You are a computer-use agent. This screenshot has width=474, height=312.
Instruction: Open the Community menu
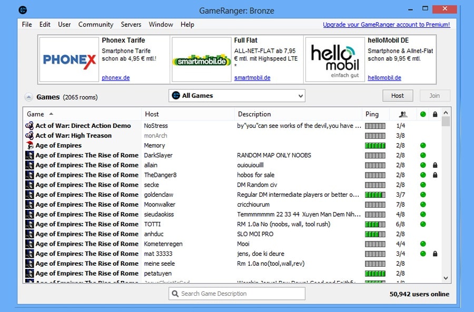pyautogui.click(x=95, y=24)
